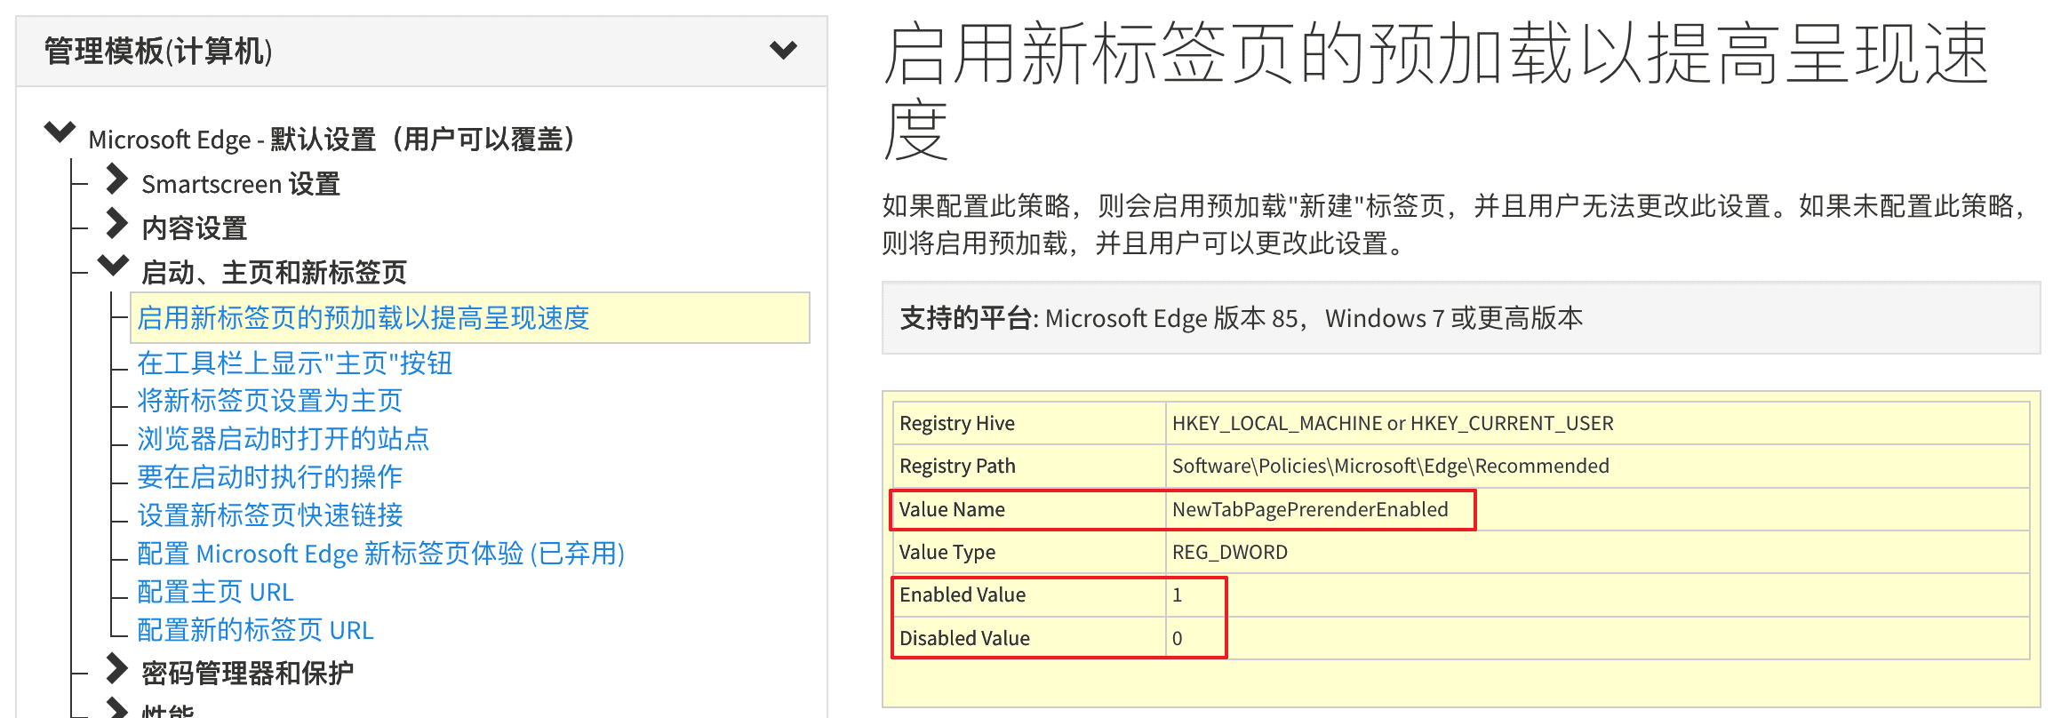Click the Enabled Value number 1

(1177, 595)
